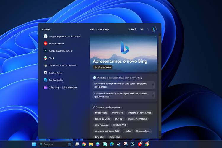Open the green PicsArt icon on taskbar
Viewport: 222px width, 148px height.
(x=104, y=144)
